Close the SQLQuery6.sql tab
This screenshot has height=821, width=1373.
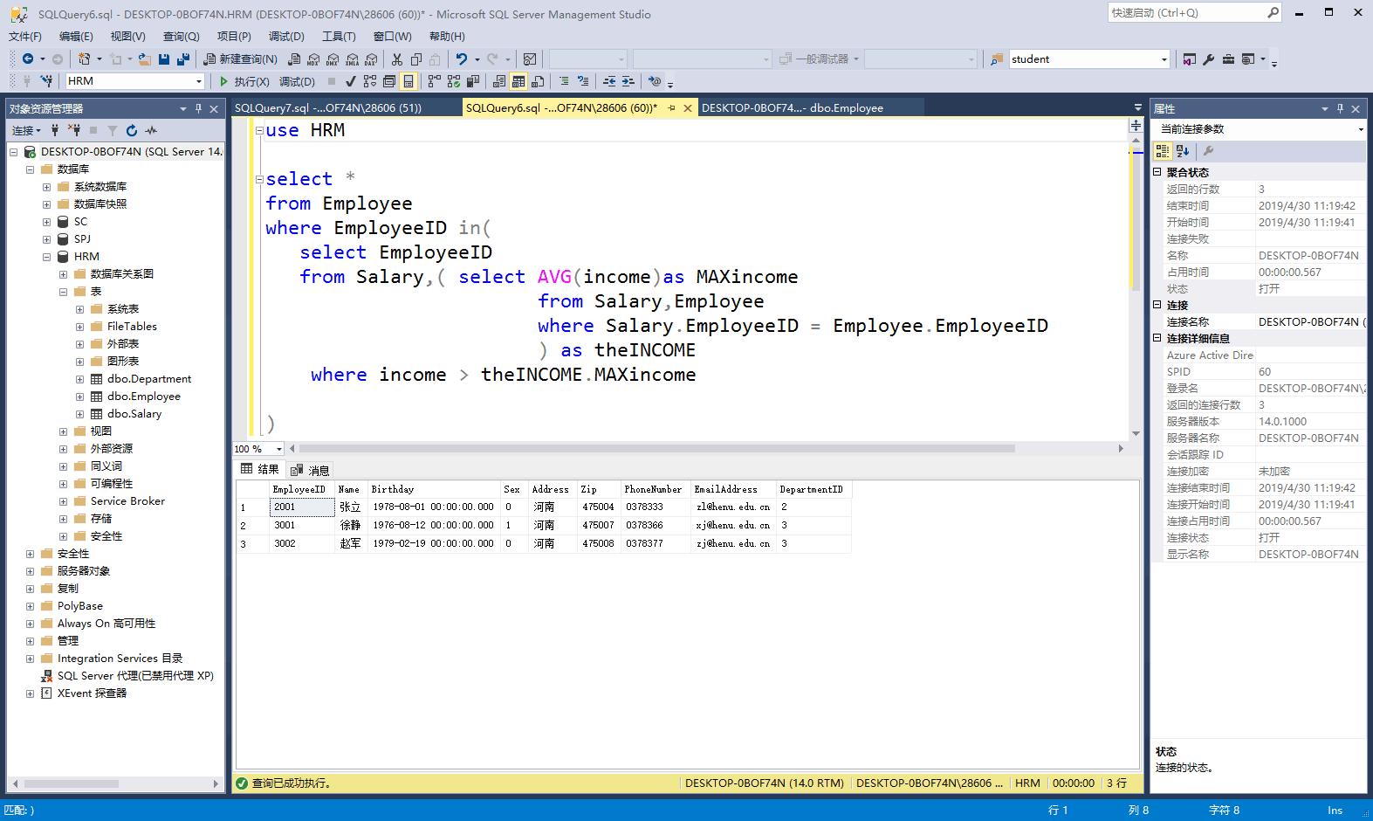688,108
